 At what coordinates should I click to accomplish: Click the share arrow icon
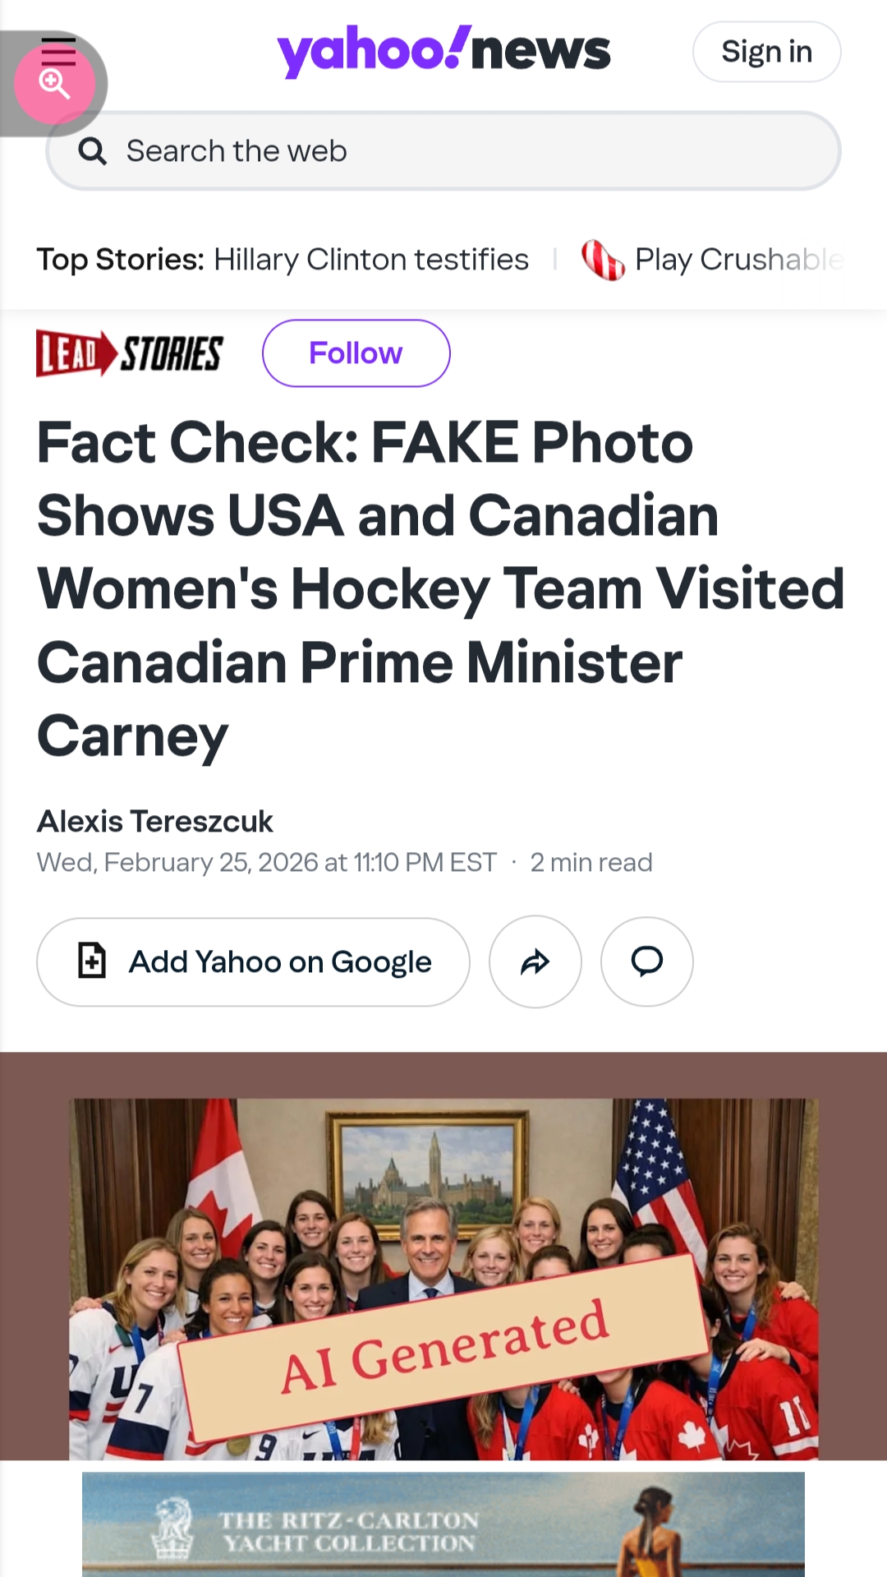[535, 961]
